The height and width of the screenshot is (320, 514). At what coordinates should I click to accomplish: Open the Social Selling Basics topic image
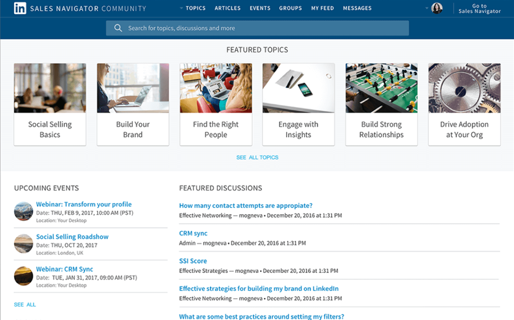coord(50,88)
